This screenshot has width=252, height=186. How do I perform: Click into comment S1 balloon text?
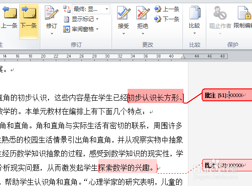pyautogui.click(x=236, y=95)
